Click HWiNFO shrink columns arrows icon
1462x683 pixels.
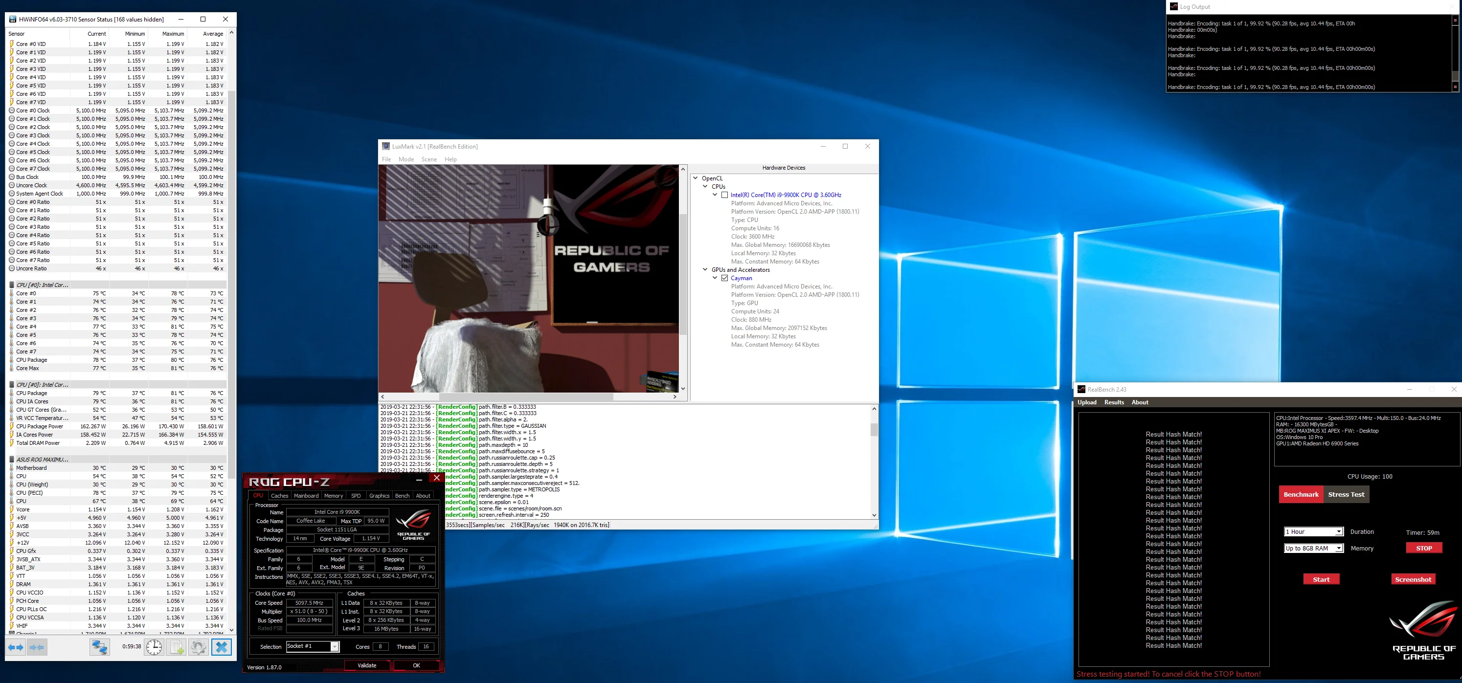pyautogui.click(x=37, y=647)
